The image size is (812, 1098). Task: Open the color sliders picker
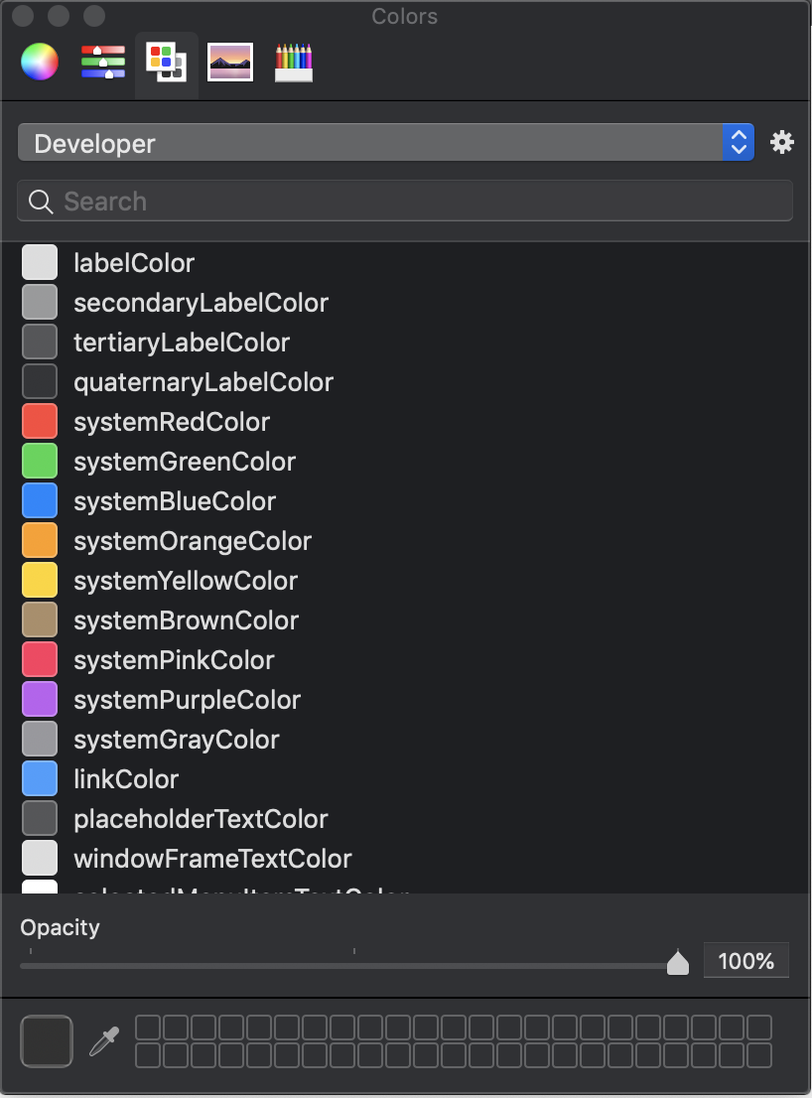pos(103,62)
